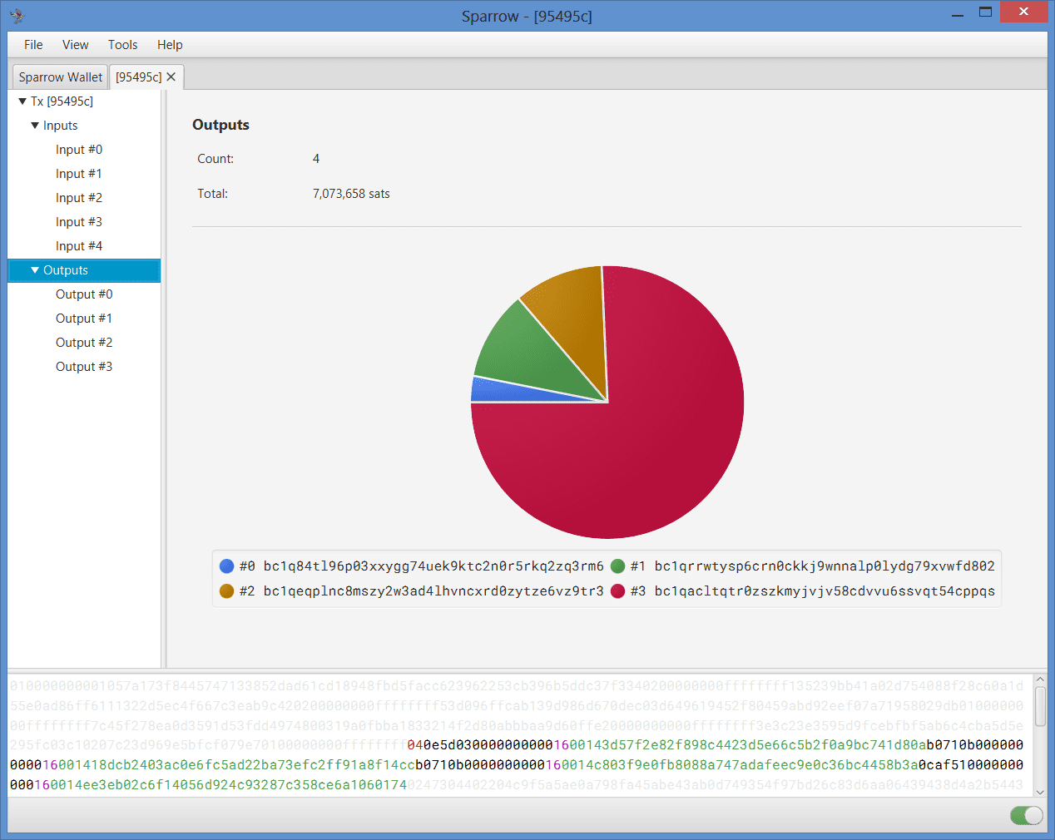Collapse the Inputs tree branch arrow
Screen dimensions: 1055x840
coord(35,126)
